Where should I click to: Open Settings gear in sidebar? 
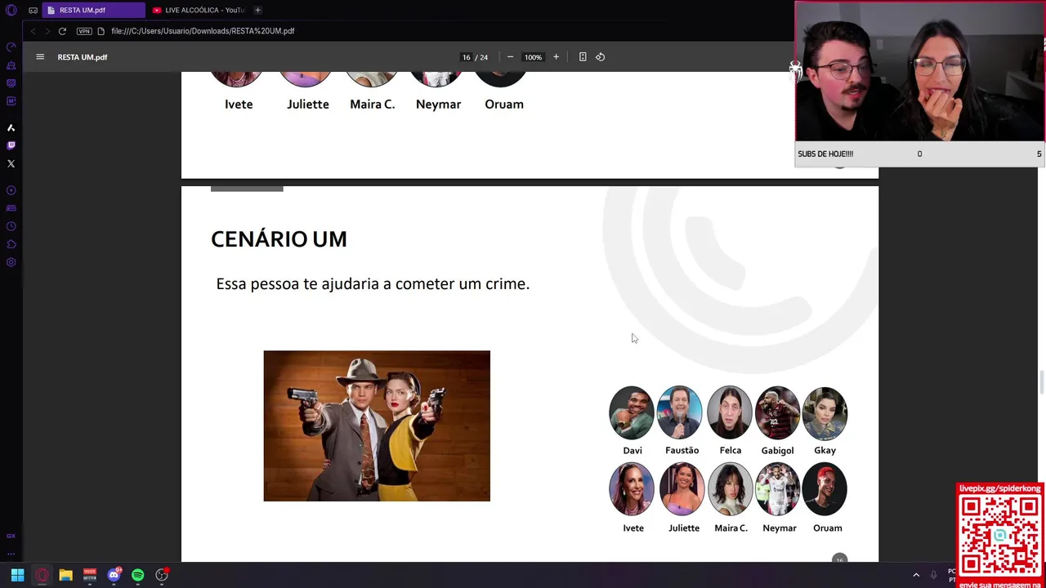click(x=11, y=262)
